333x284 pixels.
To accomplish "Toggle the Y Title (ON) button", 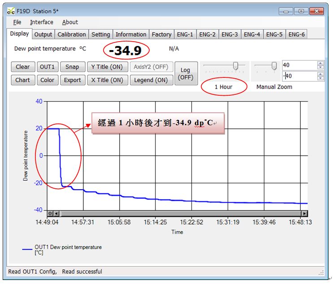I will [x=107, y=67].
